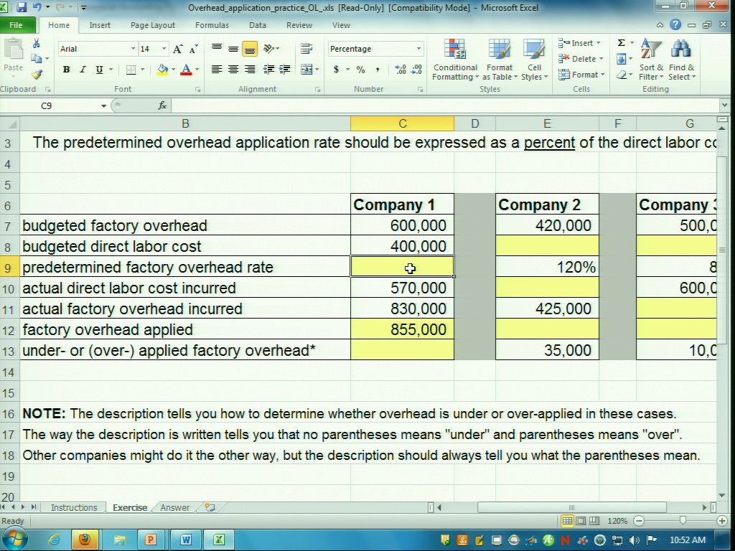Image resolution: width=735 pixels, height=551 pixels.
Task: Open the Arial font name dropdown
Action: (x=133, y=49)
